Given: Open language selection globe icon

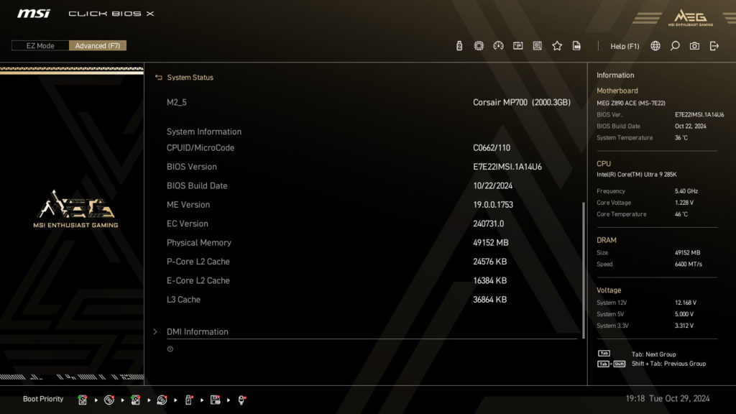Looking at the screenshot, I should point(655,45).
